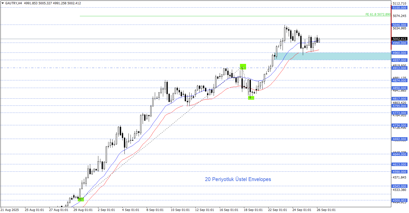Click the 4500.953 price level label
Image resolution: width=409 pixels, height=213 pixels.
399,201
